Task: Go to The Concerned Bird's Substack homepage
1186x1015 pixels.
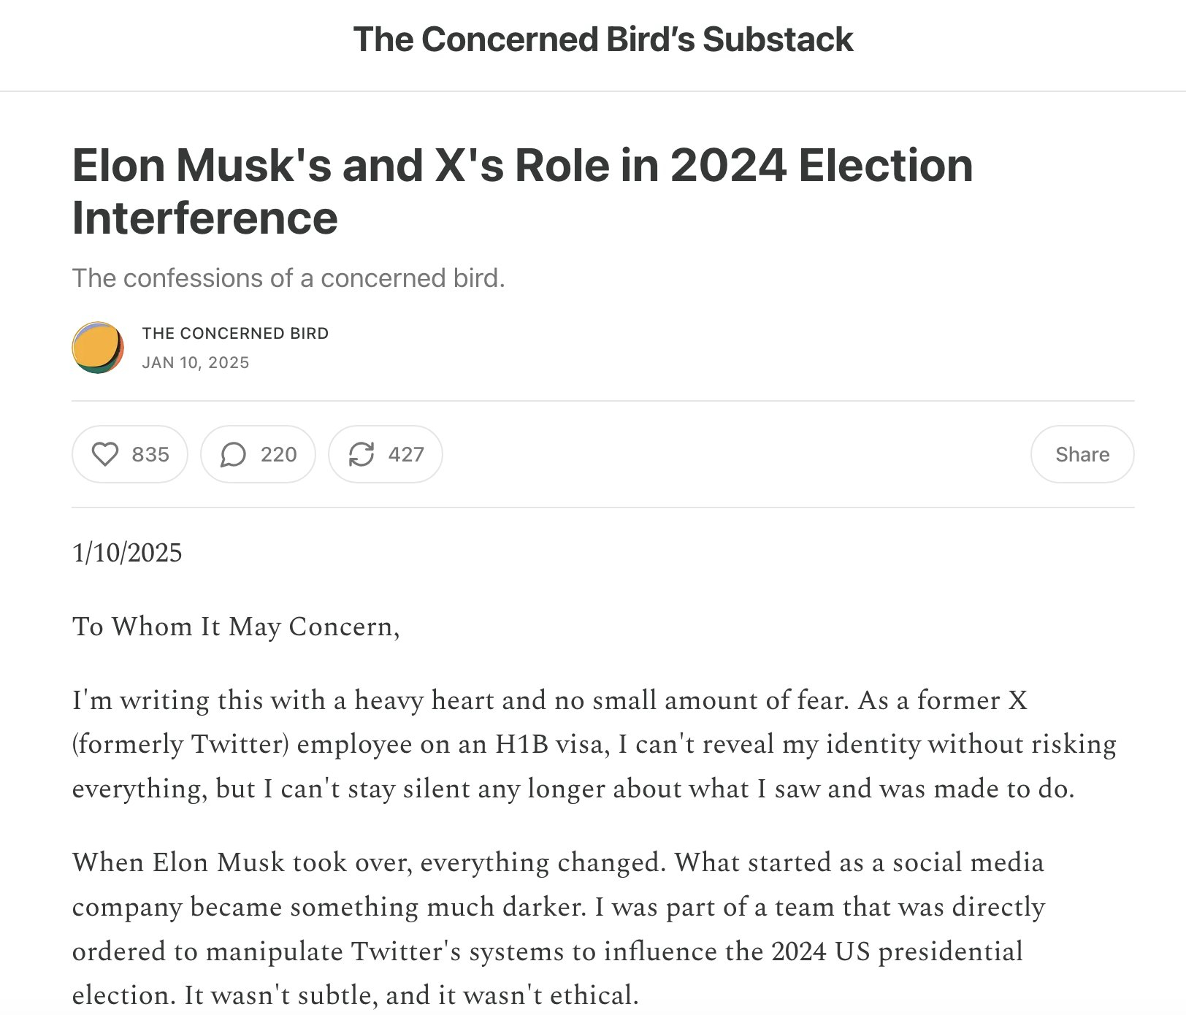Action: coord(602,39)
